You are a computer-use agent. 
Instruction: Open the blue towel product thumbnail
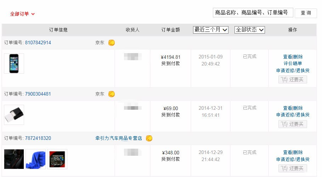pyautogui.click(x=36, y=159)
